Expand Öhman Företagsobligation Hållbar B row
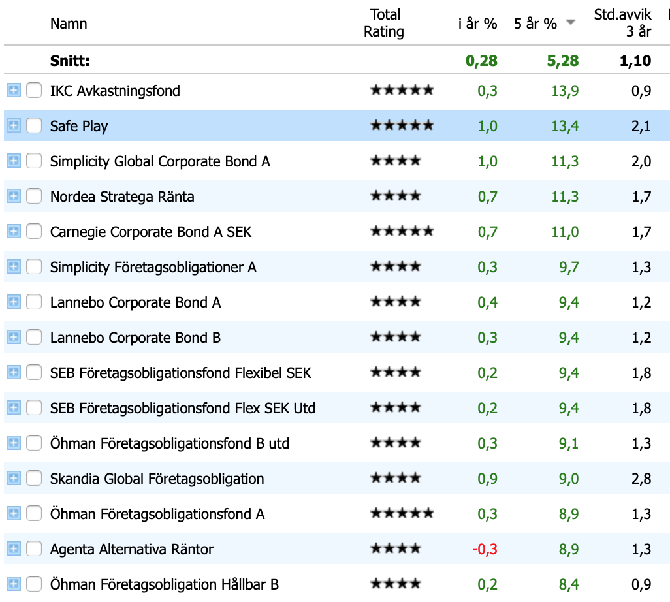Image resolution: width=670 pixels, height=602 pixels. pos(14,584)
